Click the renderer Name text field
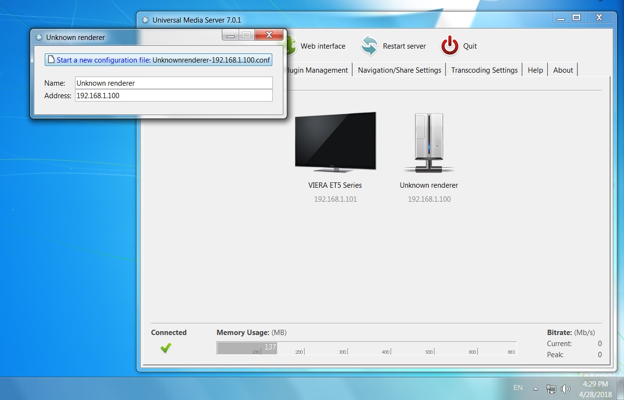624x400 pixels. [174, 83]
